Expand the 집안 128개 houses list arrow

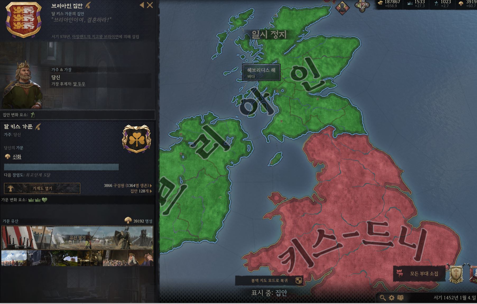coord(151,191)
